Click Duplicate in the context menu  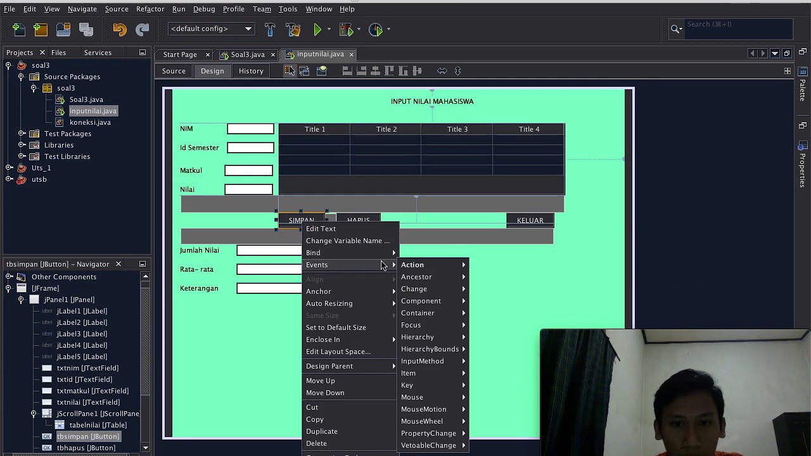click(x=350, y=431)
